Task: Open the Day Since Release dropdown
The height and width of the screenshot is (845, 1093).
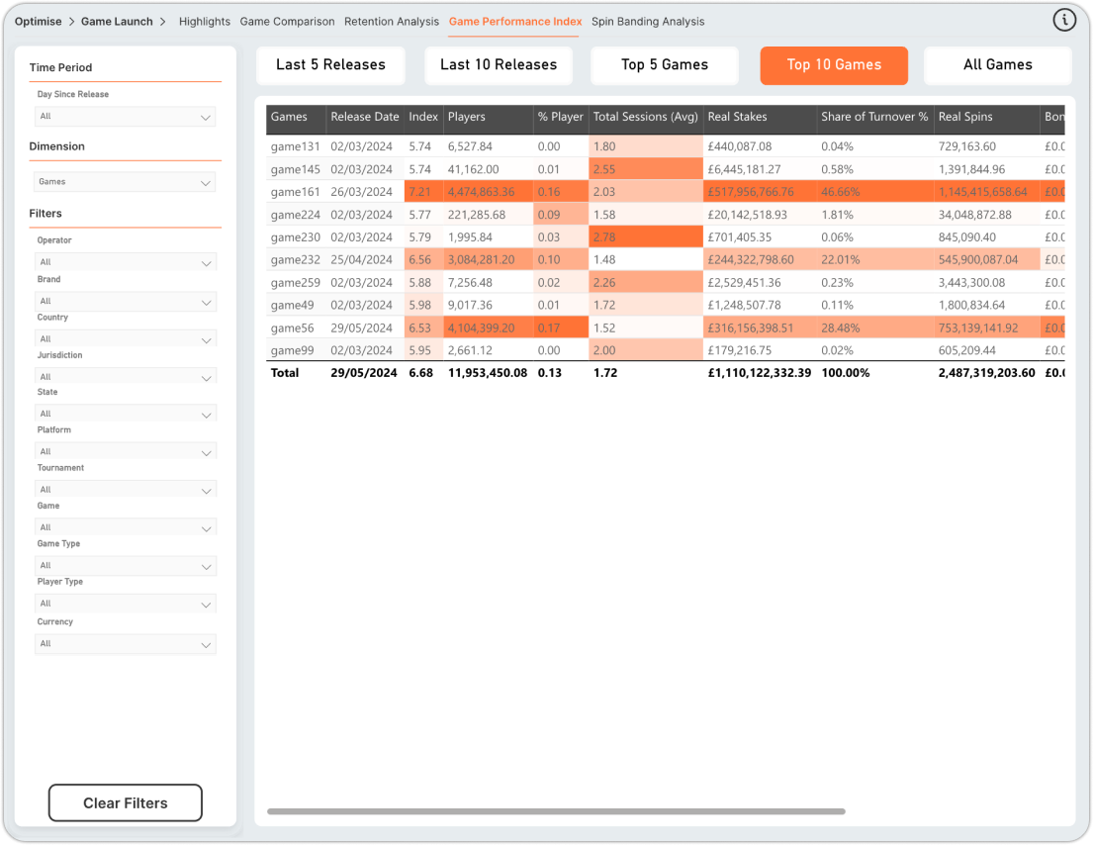Action: click(x=125, y=117)
